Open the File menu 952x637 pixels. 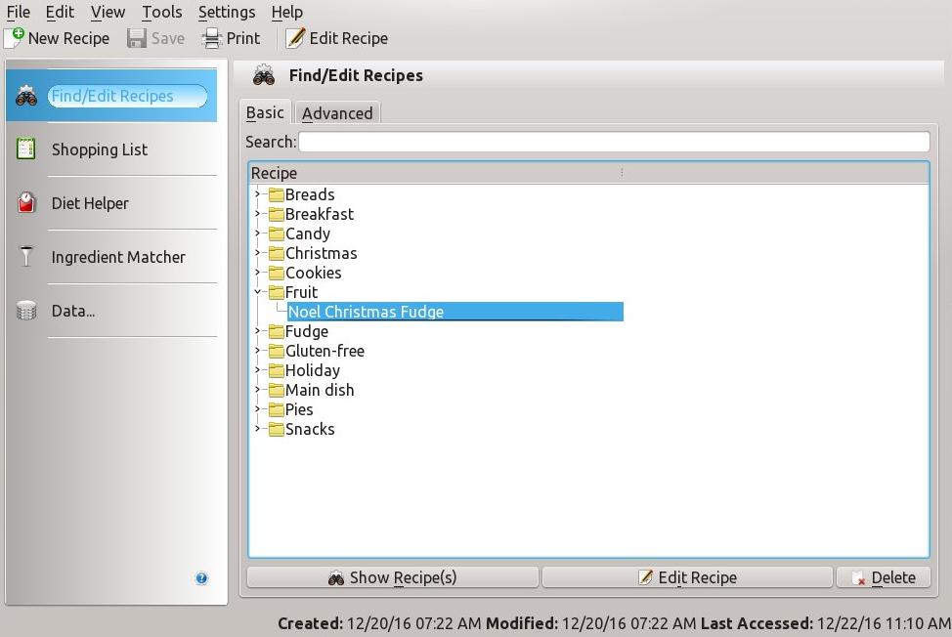19,12
